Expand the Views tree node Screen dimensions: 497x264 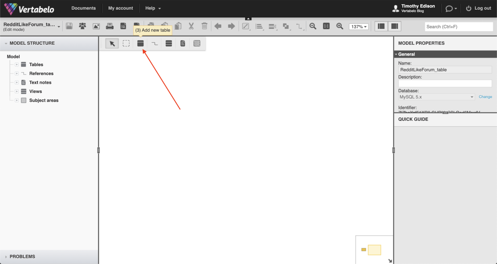click(x=17, y=91)
